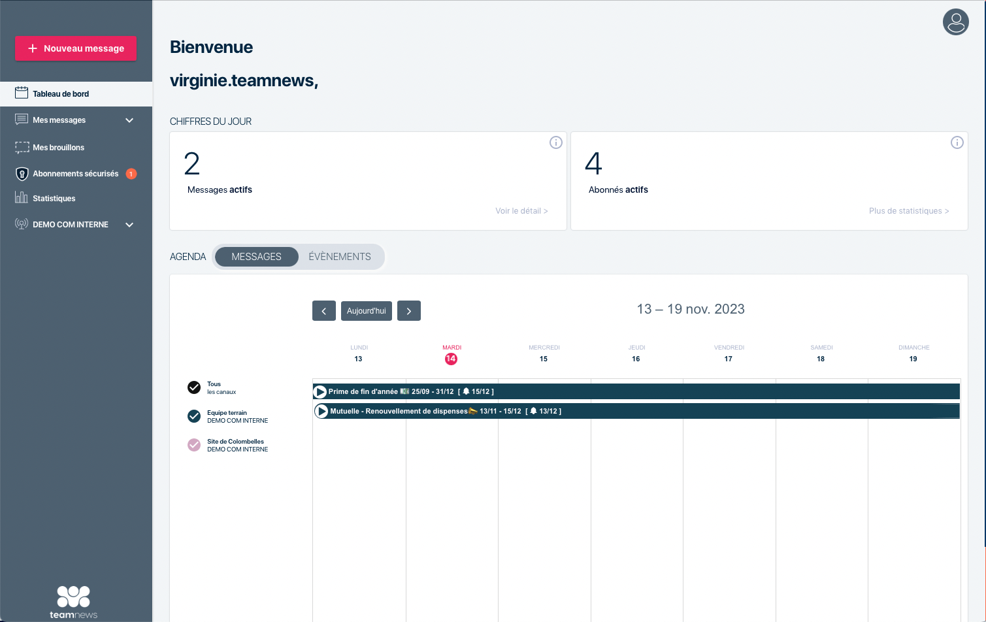Viewport: 986px width, 622px height.
Task: Go to the next week in agenda
Action: click(x=409, y=311)
